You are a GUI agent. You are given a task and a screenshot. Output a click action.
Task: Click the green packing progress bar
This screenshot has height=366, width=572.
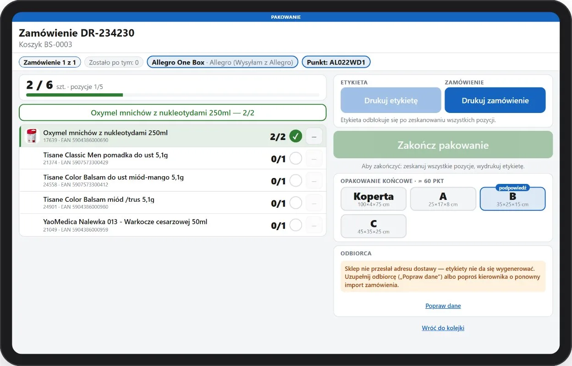pos(75,95)
